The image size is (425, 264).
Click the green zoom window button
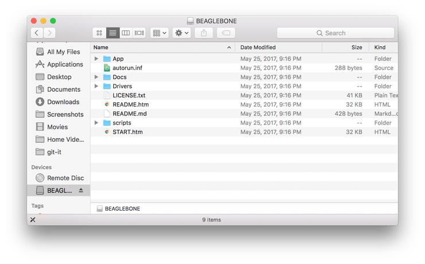53,21
